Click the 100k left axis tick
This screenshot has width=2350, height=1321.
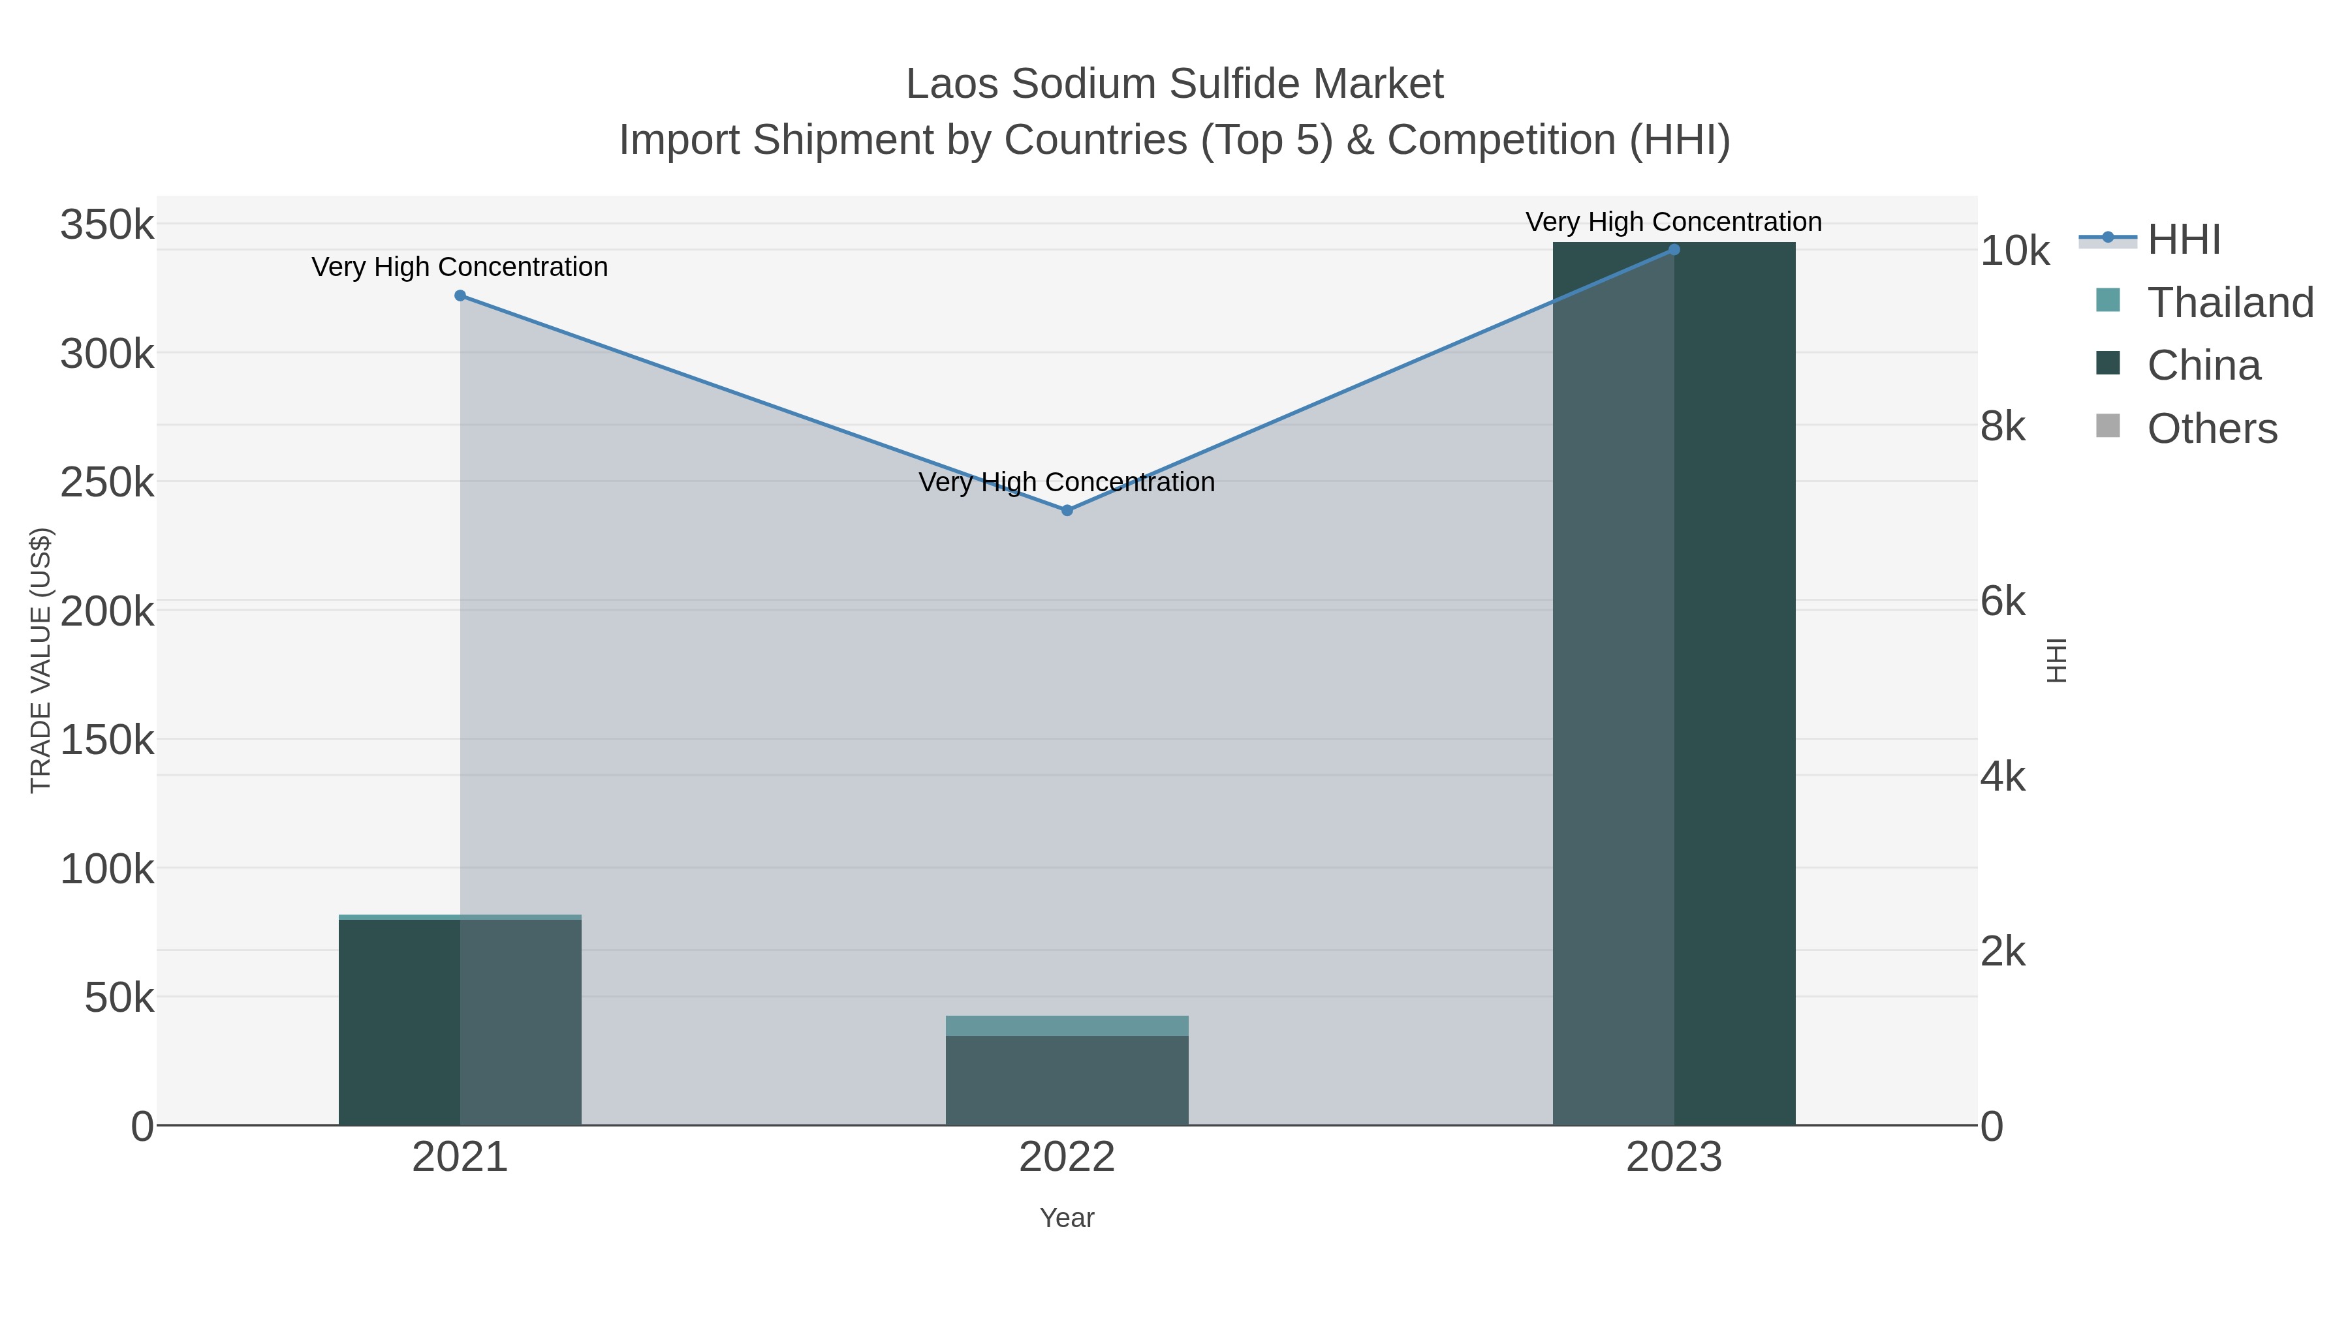click(x=108, y=869)
